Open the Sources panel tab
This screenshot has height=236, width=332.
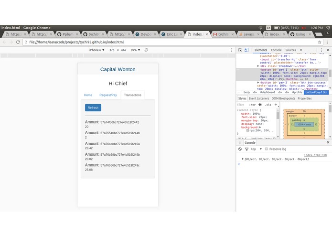coord(290,50)
